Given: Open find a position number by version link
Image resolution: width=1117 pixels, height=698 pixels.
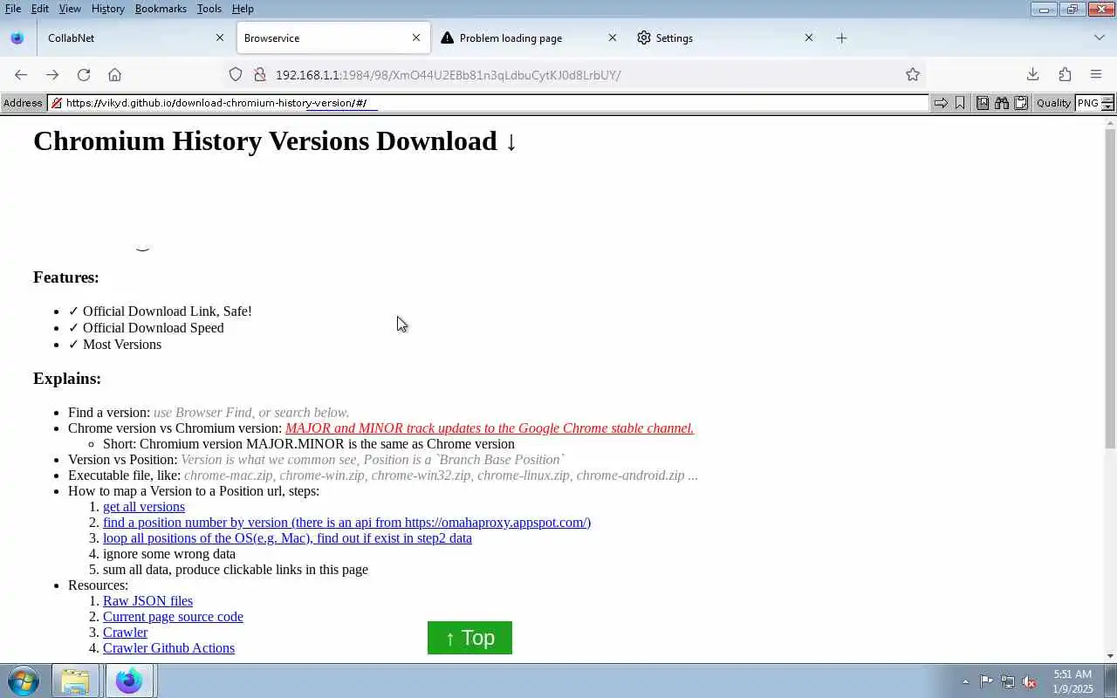Looking at the screenshot, I should tap(346, 523).
